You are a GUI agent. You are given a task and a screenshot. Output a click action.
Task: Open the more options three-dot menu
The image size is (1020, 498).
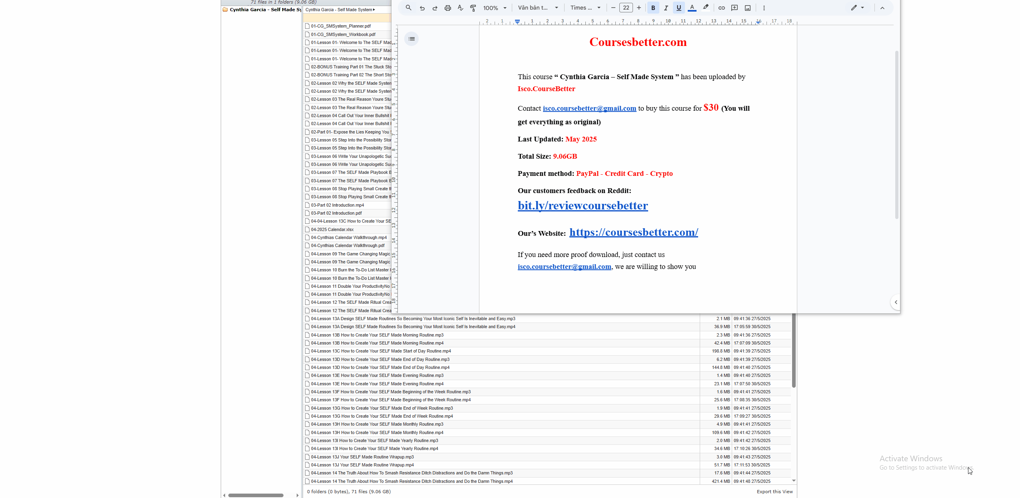[x=764, y=8]
